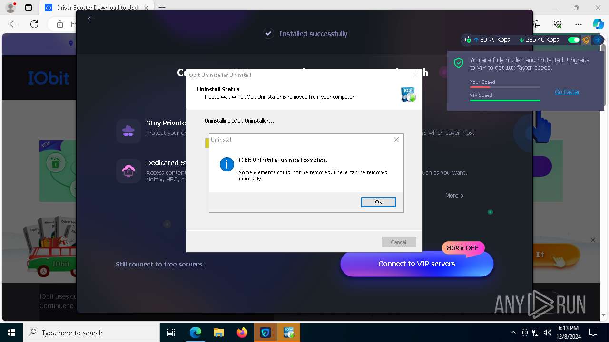Open Firefox from taskbar

tap(242, 332)
